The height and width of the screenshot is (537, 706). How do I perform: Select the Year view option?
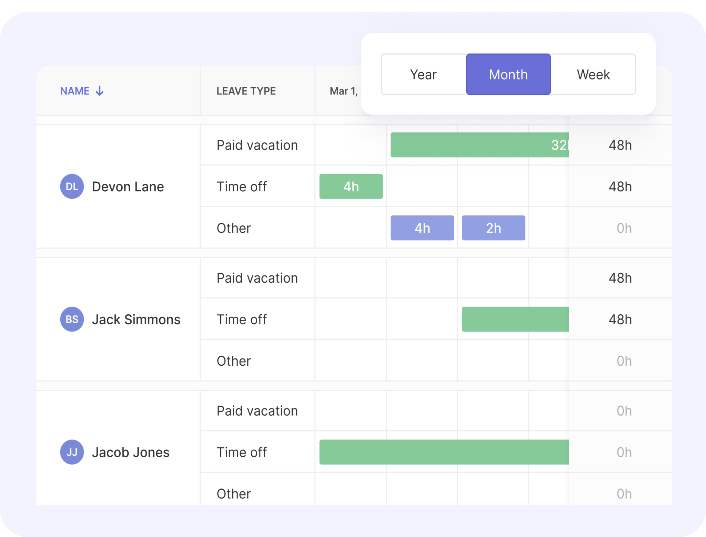(x=423, y=74)
